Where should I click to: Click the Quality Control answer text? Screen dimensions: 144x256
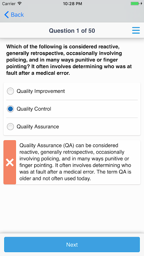(34, 109)
